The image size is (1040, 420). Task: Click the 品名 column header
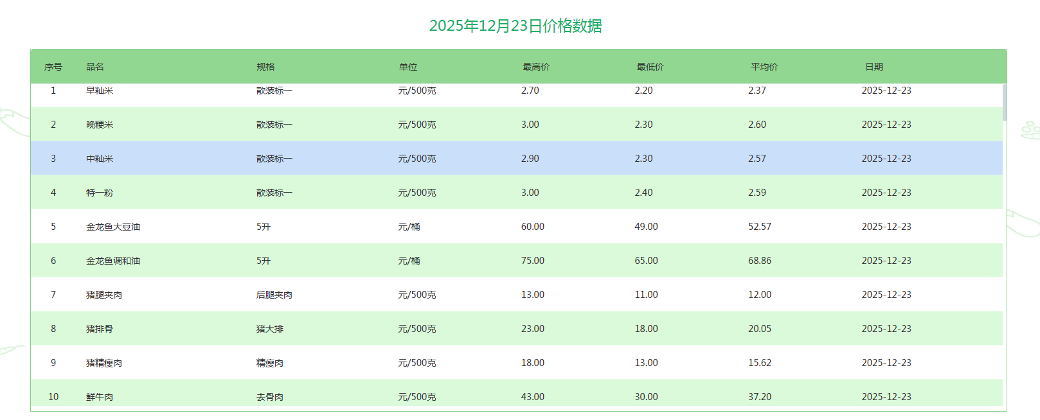click(x=95, y=67)
